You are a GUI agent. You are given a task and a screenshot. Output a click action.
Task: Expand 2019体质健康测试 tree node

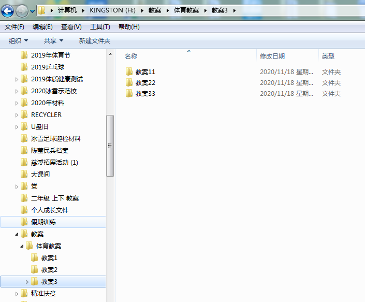point(17,79)
